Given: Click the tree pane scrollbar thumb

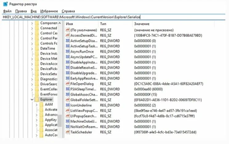Looking at the screenshot, I should click(59, 121).
